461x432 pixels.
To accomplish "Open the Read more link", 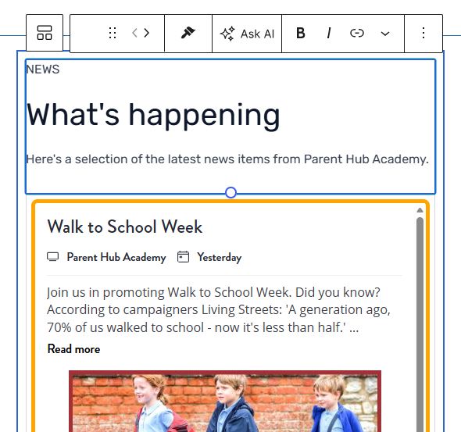I will coord(73,349).
